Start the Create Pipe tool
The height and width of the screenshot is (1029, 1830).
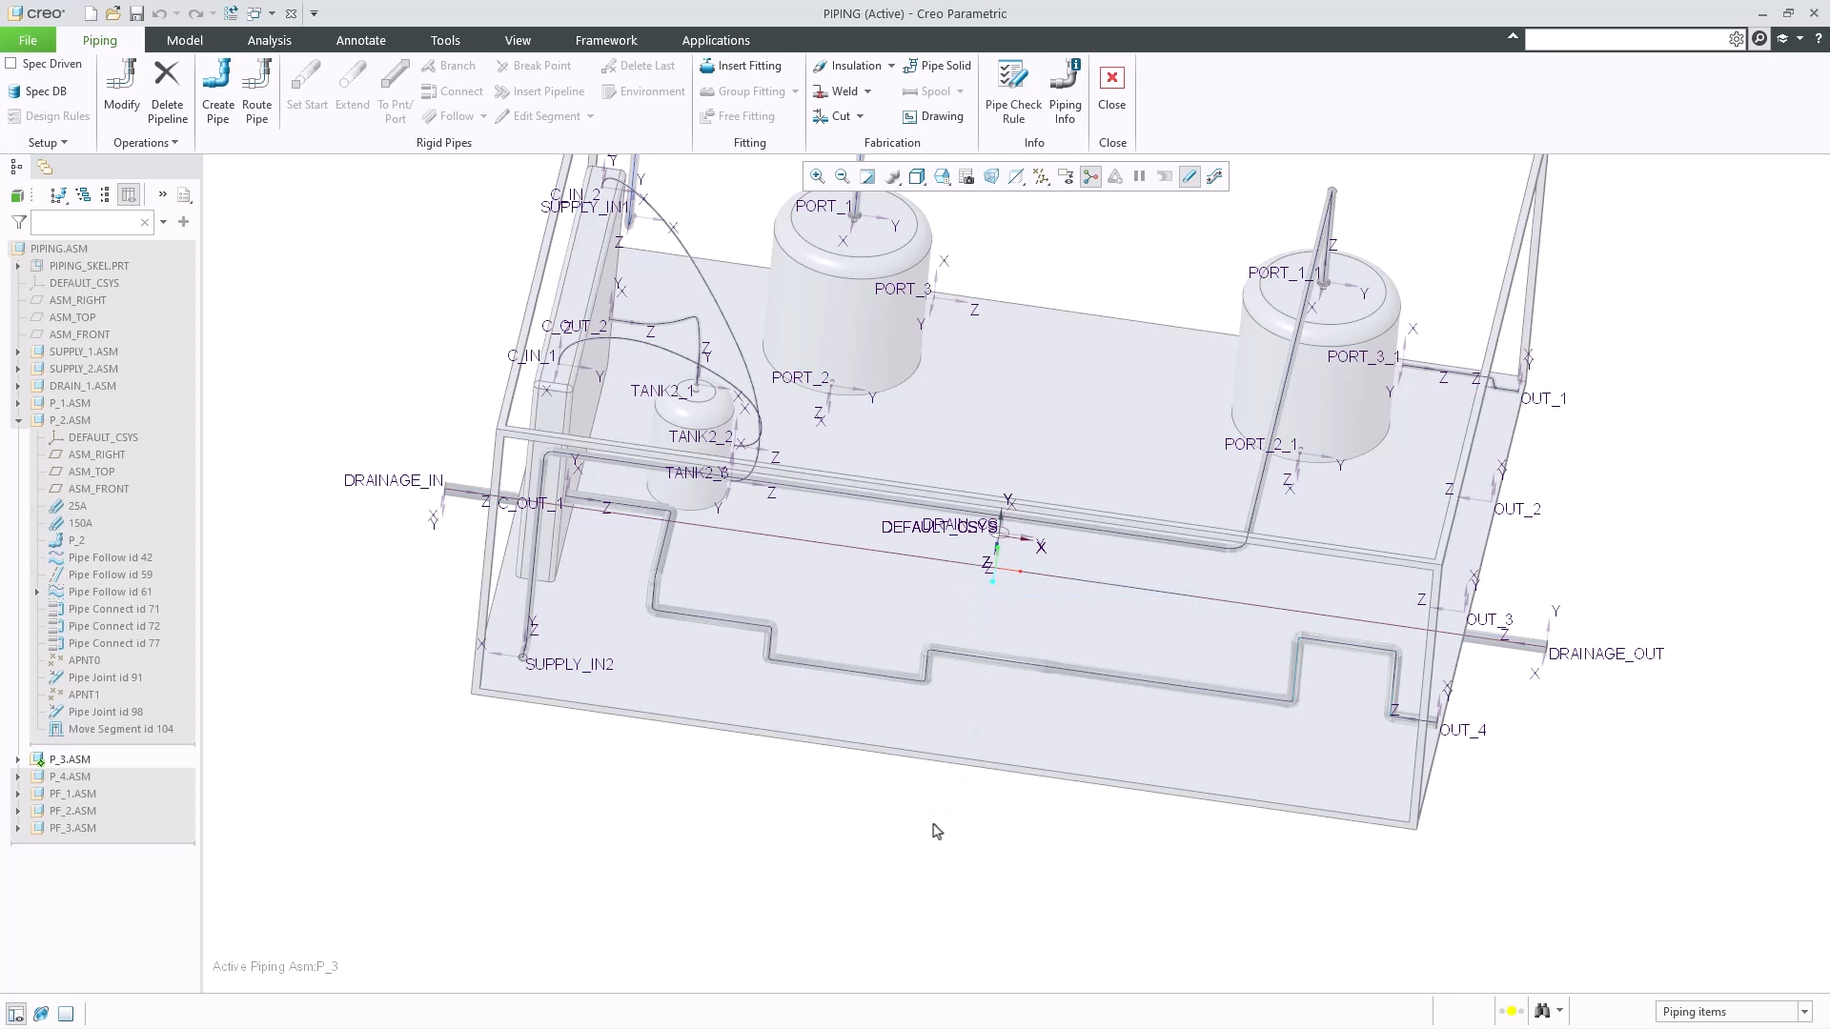coord(218,91)
